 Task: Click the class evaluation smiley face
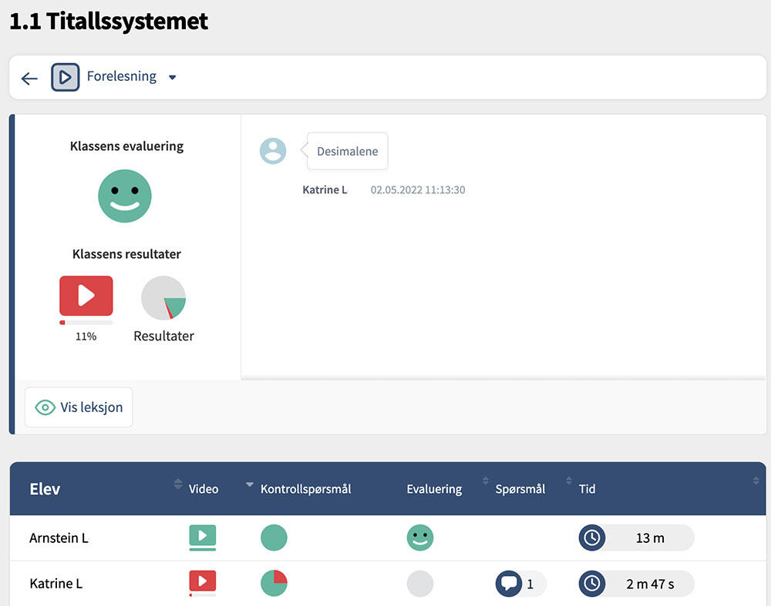tap(125, 196)
